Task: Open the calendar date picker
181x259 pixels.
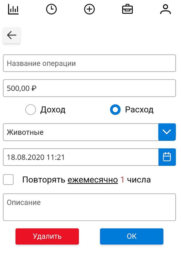Action: click(x=167, y=157)
